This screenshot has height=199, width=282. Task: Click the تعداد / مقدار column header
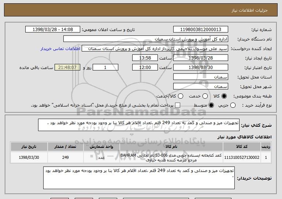coord(65,147)
